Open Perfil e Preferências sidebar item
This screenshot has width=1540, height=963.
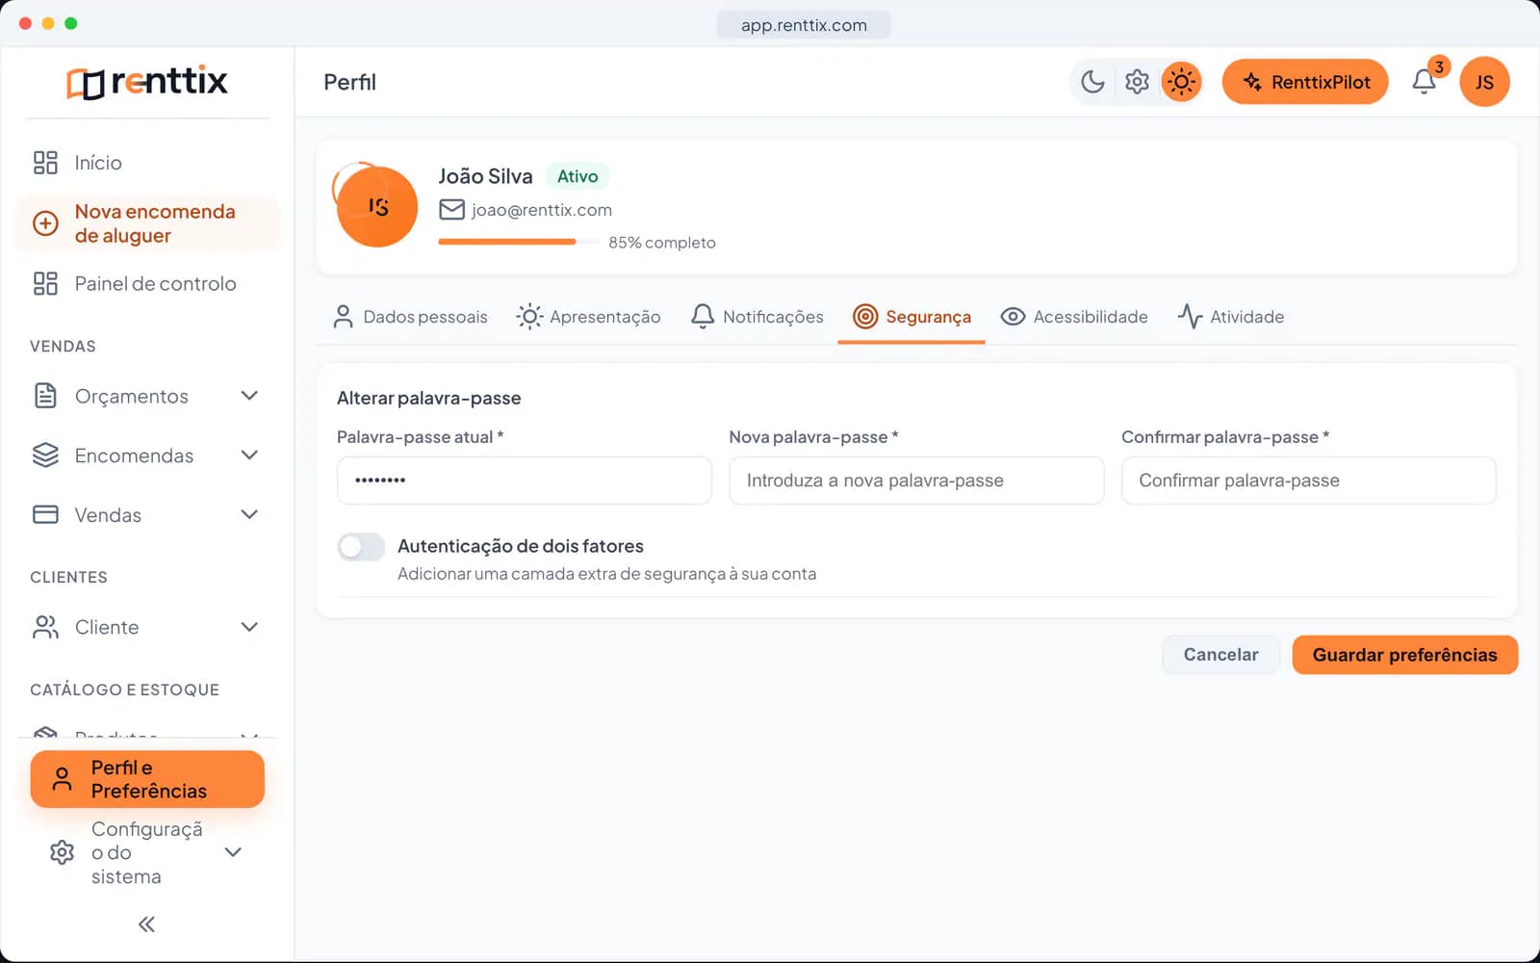coord(147,779)
